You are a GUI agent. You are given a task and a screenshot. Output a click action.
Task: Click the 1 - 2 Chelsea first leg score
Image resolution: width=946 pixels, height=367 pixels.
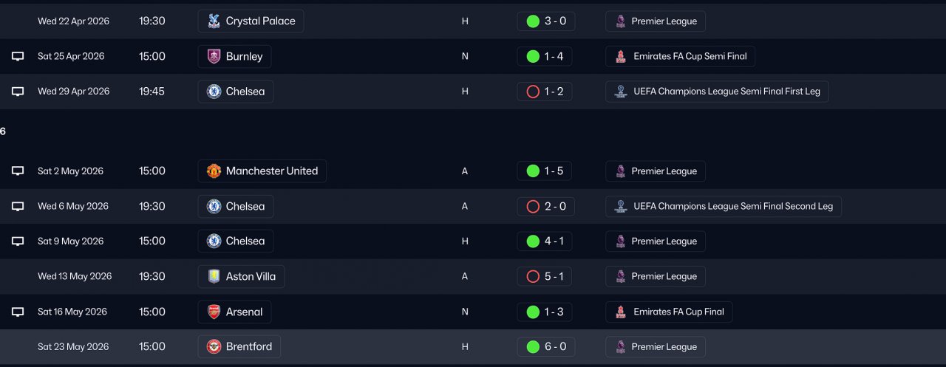point(545,92)
